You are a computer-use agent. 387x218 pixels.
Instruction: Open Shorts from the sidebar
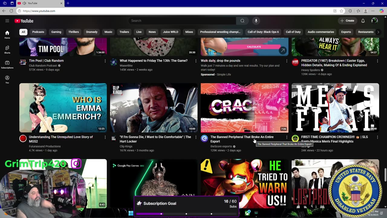[7, 50]
